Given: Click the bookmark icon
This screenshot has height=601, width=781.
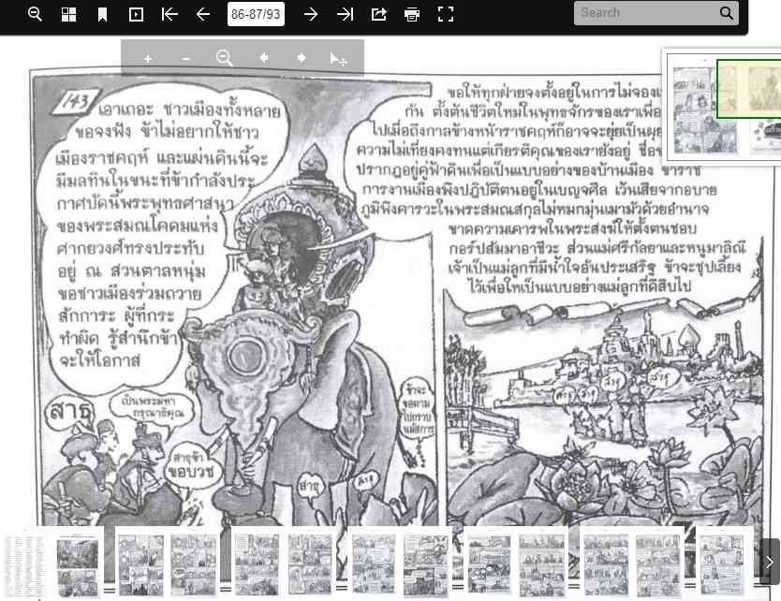Looking at the screenshot, I should pos(102,14).
